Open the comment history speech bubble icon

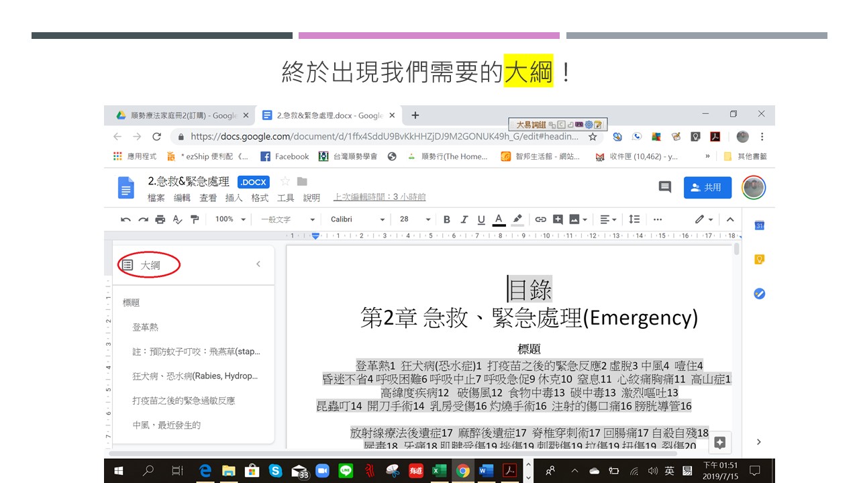click(x=664, y=187)
